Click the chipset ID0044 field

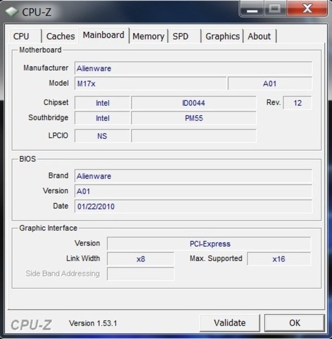(x=194, y=103)
